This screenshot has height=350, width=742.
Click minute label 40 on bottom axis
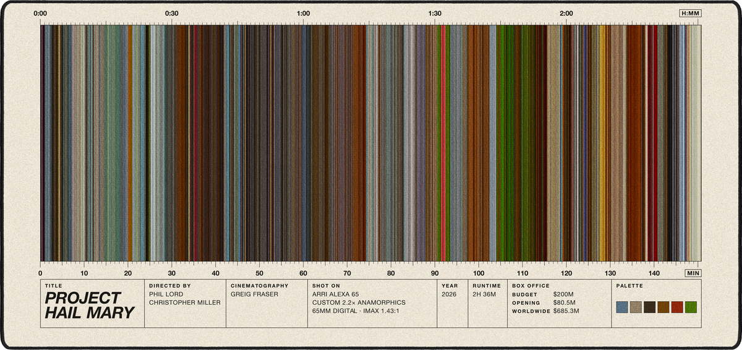(216, 273)
